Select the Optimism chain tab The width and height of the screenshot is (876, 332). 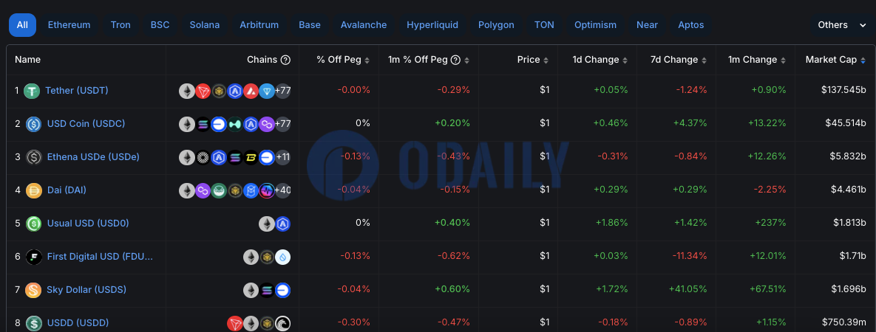click(x=596, y=25)
